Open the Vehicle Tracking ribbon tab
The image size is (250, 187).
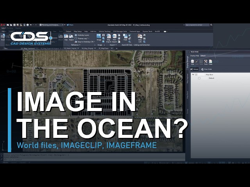(105, 32)
